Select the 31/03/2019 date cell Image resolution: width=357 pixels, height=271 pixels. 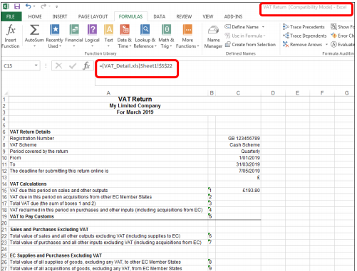238,164
